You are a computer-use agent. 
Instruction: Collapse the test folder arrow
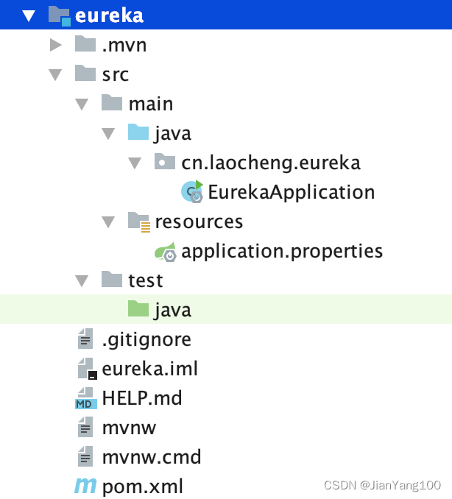coord(82,280)
